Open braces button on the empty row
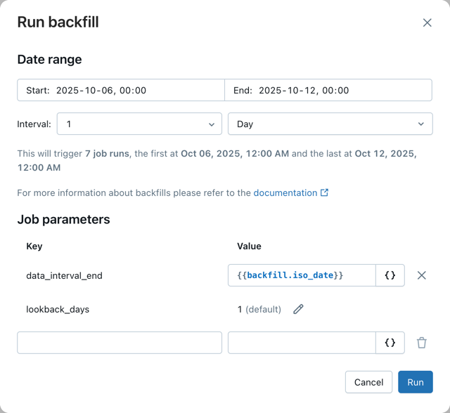Image resolution: width=450 pixels, height=413 pixels. (x=390, y=343)
